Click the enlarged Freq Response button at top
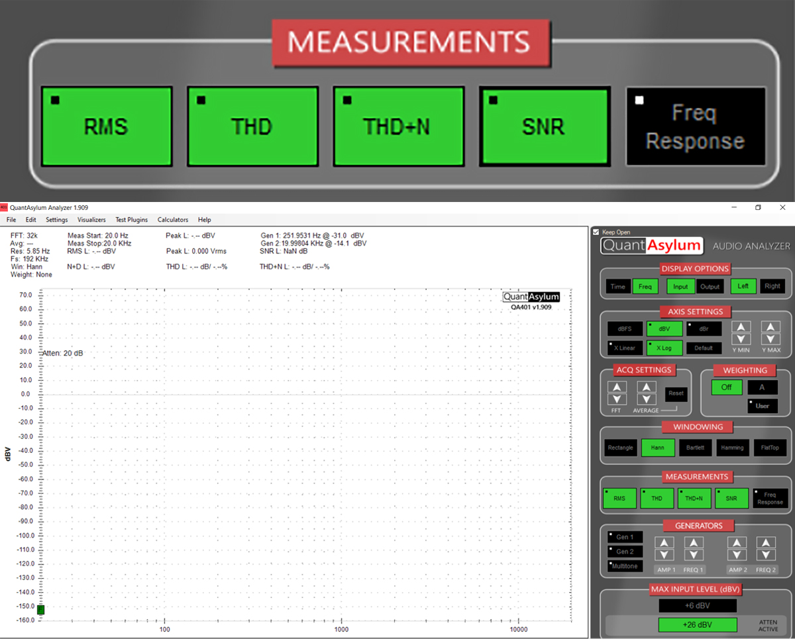This screenshot has width=795, height=639. point(696,126)
